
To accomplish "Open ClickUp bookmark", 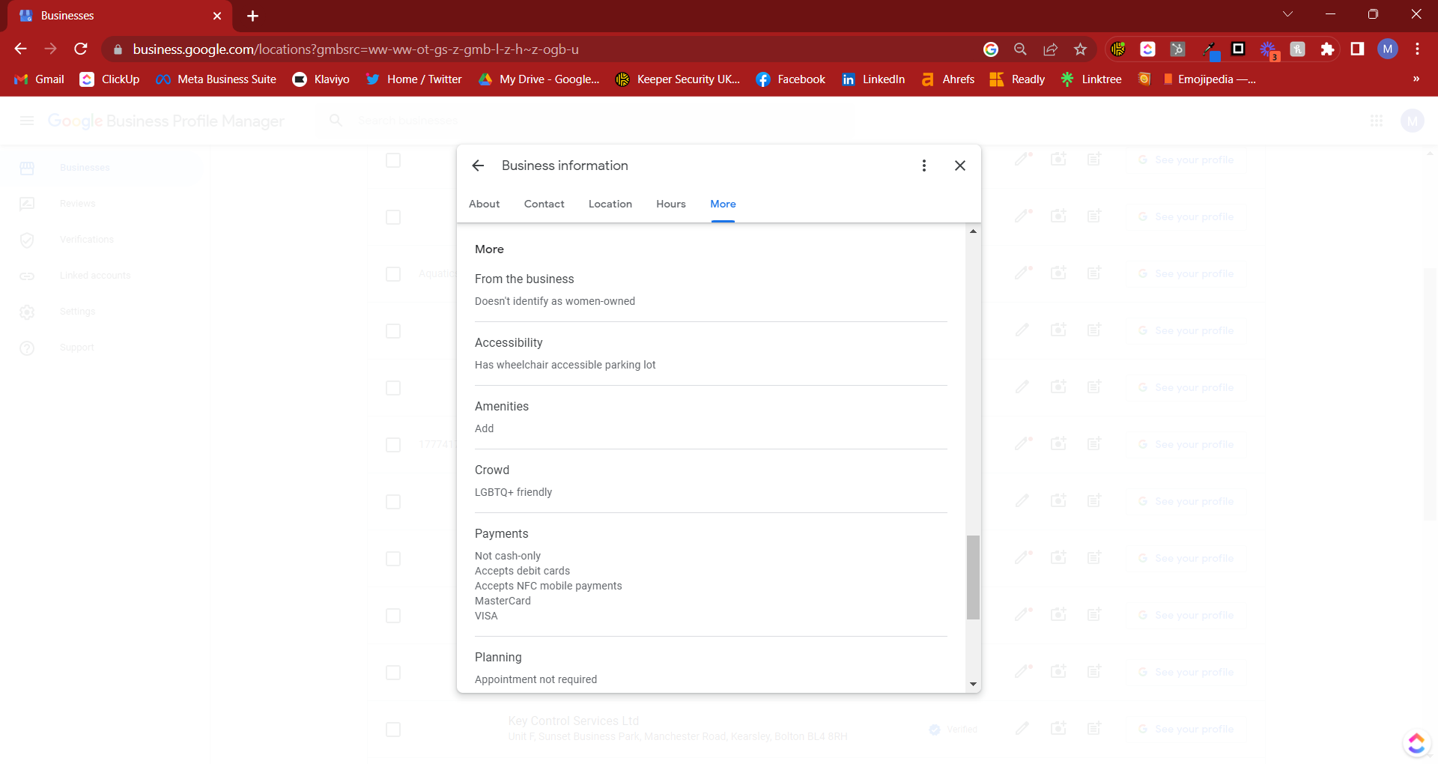I will pos(109,79).
